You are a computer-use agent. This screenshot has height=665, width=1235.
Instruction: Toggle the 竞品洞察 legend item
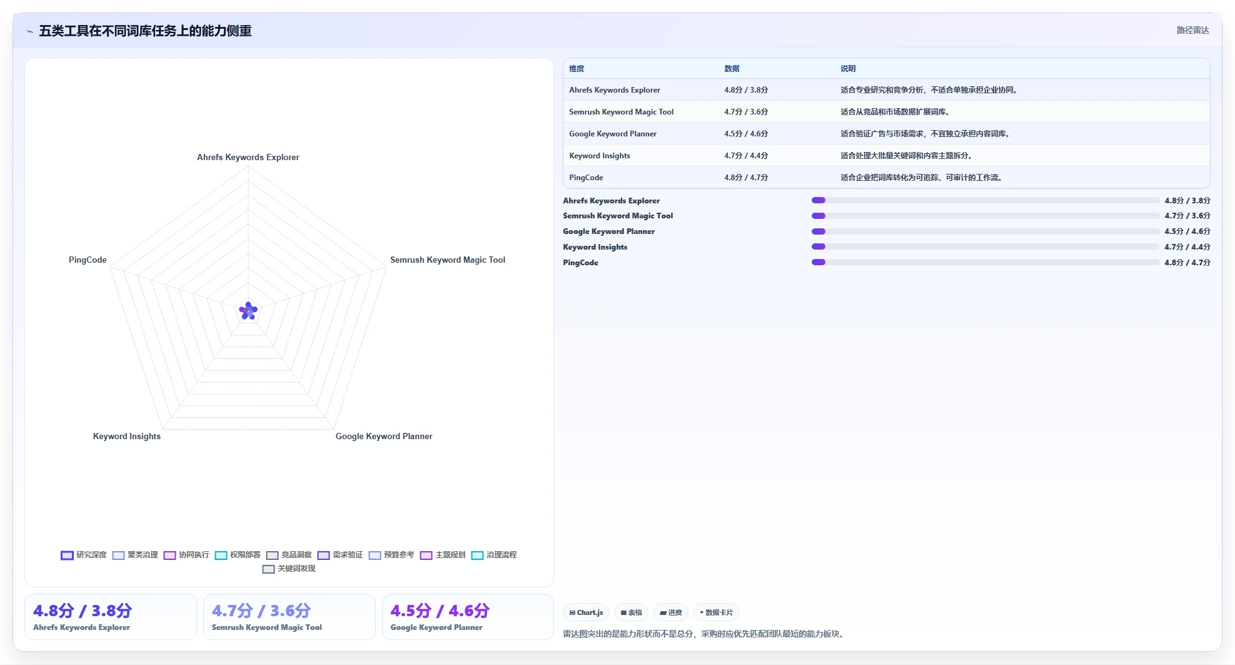[x=289, y=555]
